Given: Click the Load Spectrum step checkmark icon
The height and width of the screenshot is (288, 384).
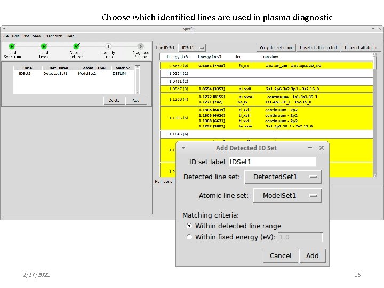Looking at the screenshot, I should (12, 46).
